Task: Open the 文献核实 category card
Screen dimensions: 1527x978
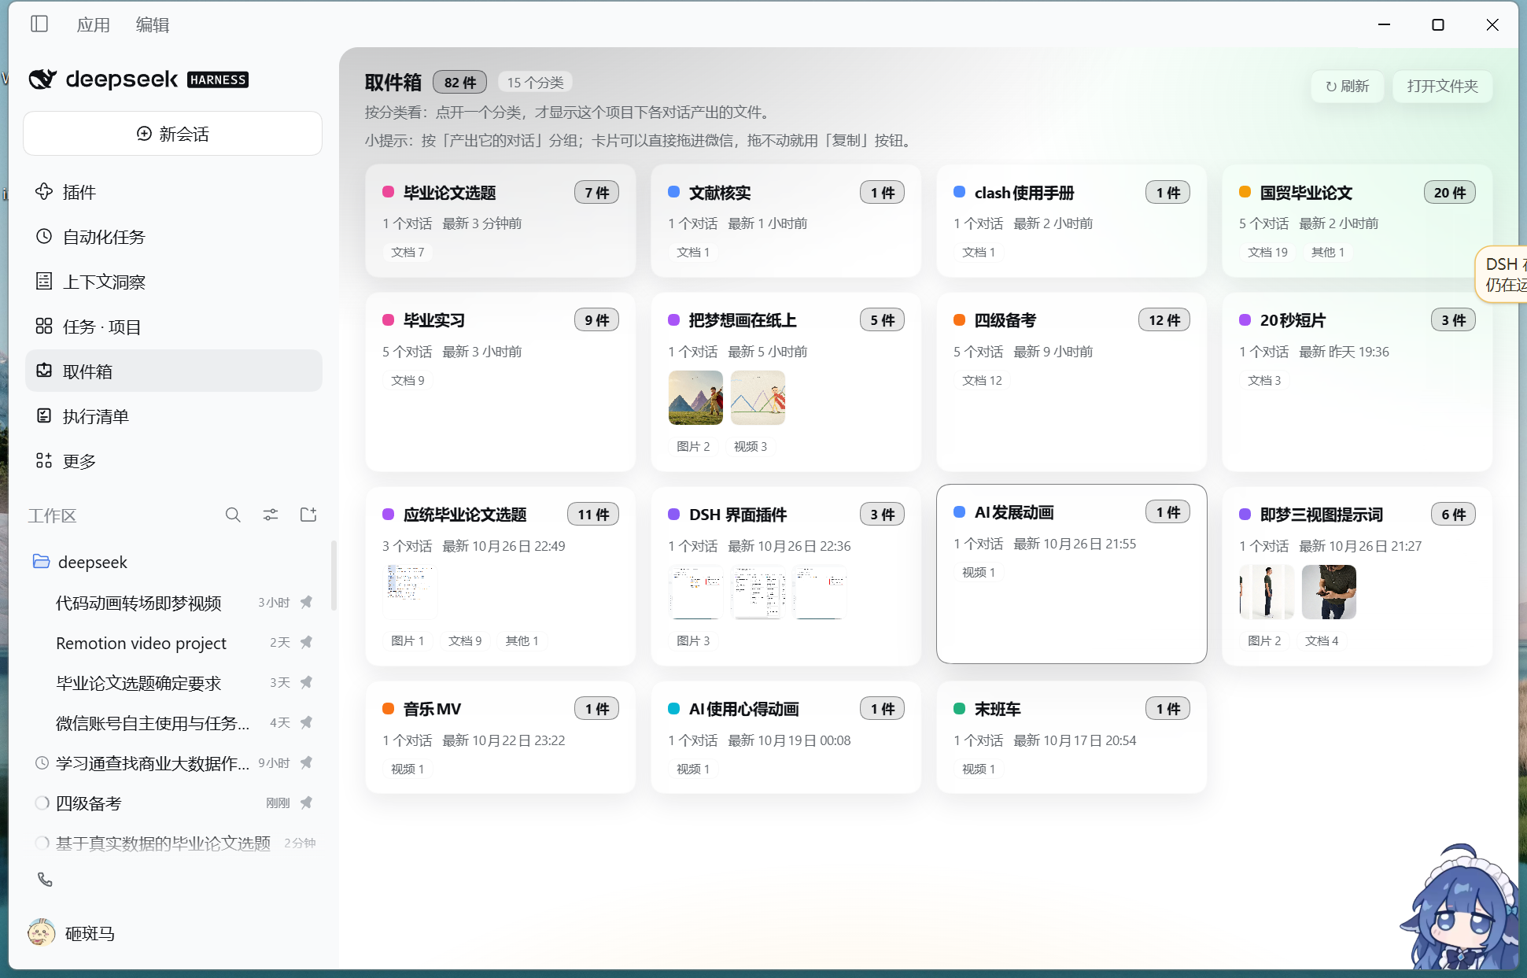Action: click(786, 220)
